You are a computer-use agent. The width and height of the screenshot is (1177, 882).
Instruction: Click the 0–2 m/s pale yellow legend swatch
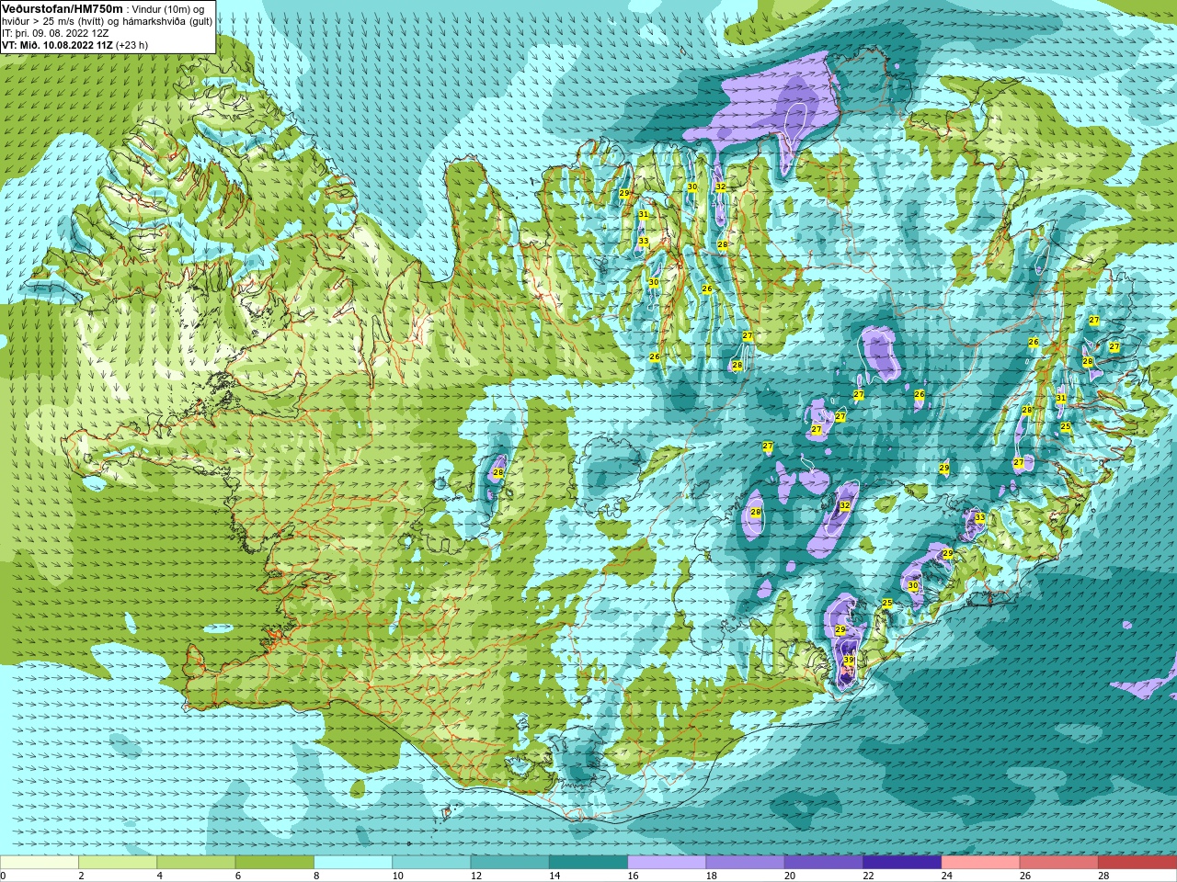click(x=40, y=863)
